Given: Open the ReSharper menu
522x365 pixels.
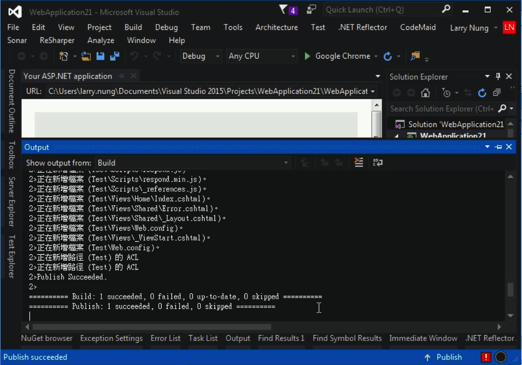Looking at the screenshot, I should pyautogui.click(x=57, y=40).
